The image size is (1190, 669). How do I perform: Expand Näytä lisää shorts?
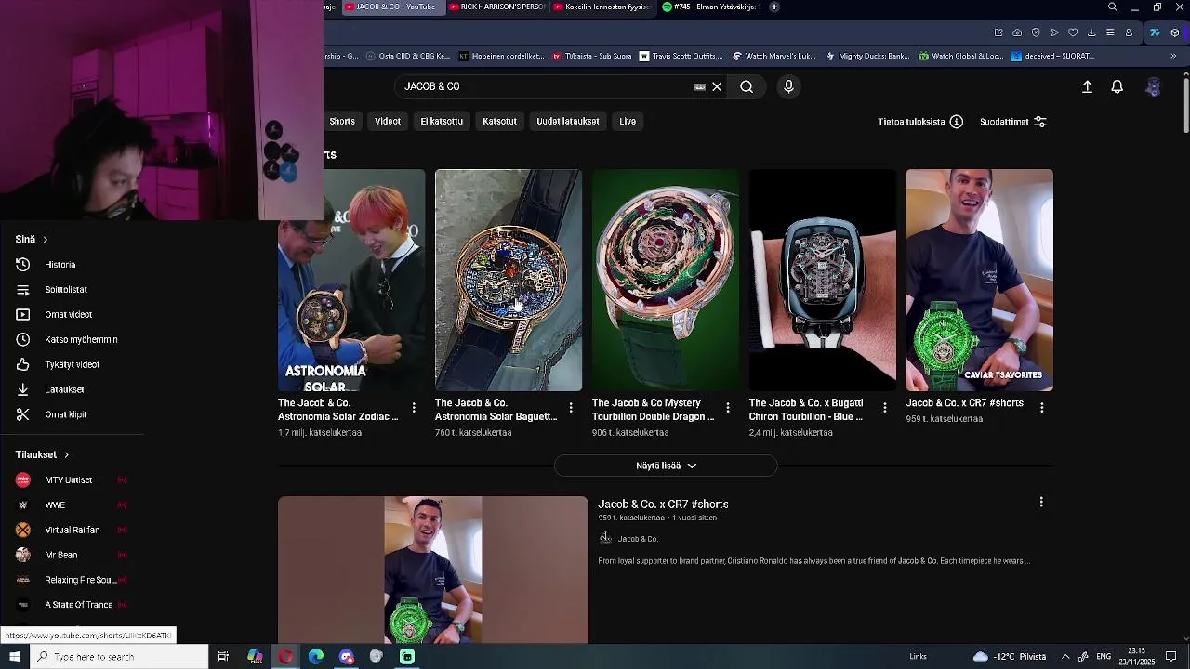pos(666,466)
